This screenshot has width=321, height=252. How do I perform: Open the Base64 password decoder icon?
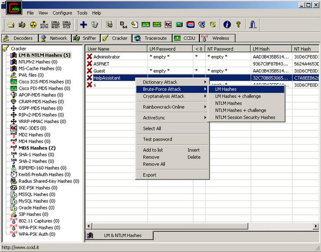[123, 25]
